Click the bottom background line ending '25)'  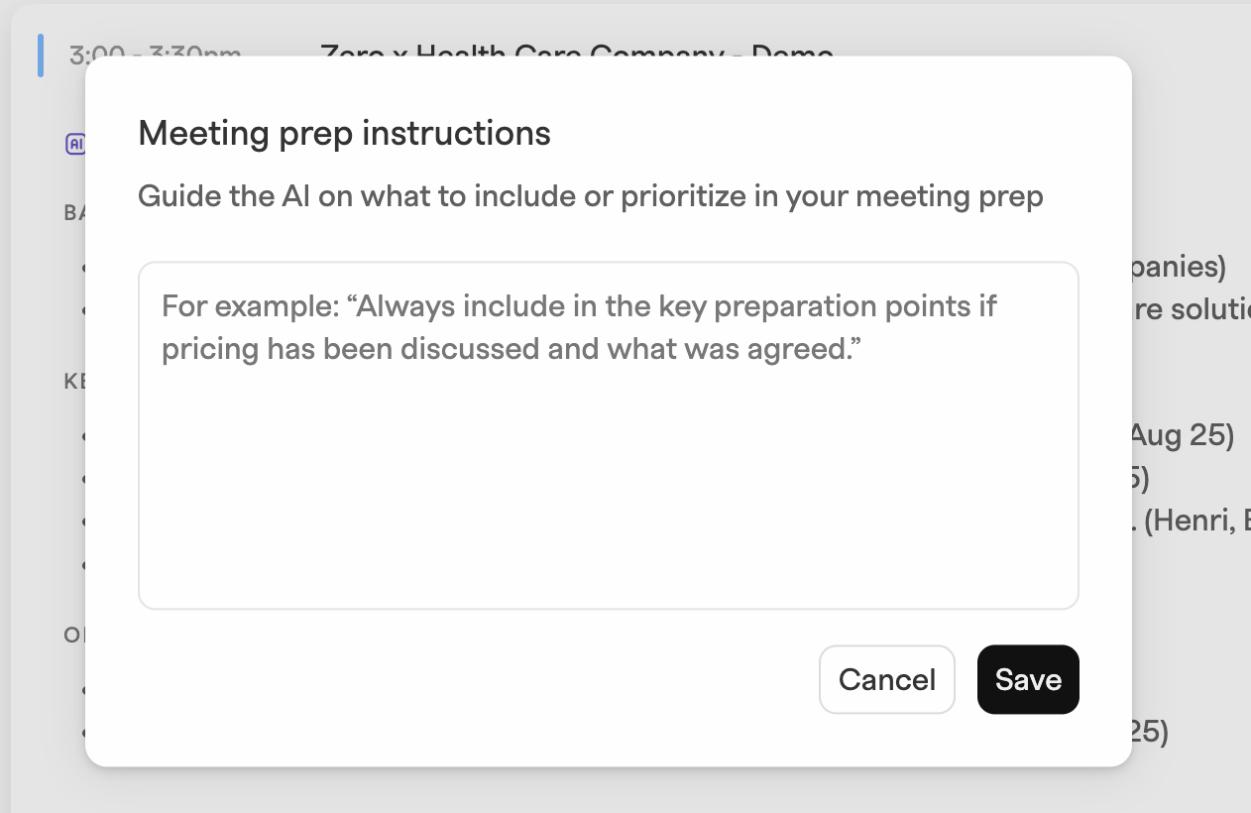coord(1150,732)
